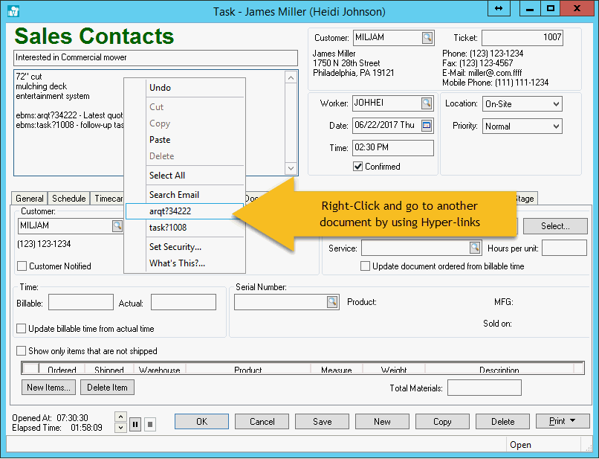Stop the elapsed time timer

click(x=150, y=424)
